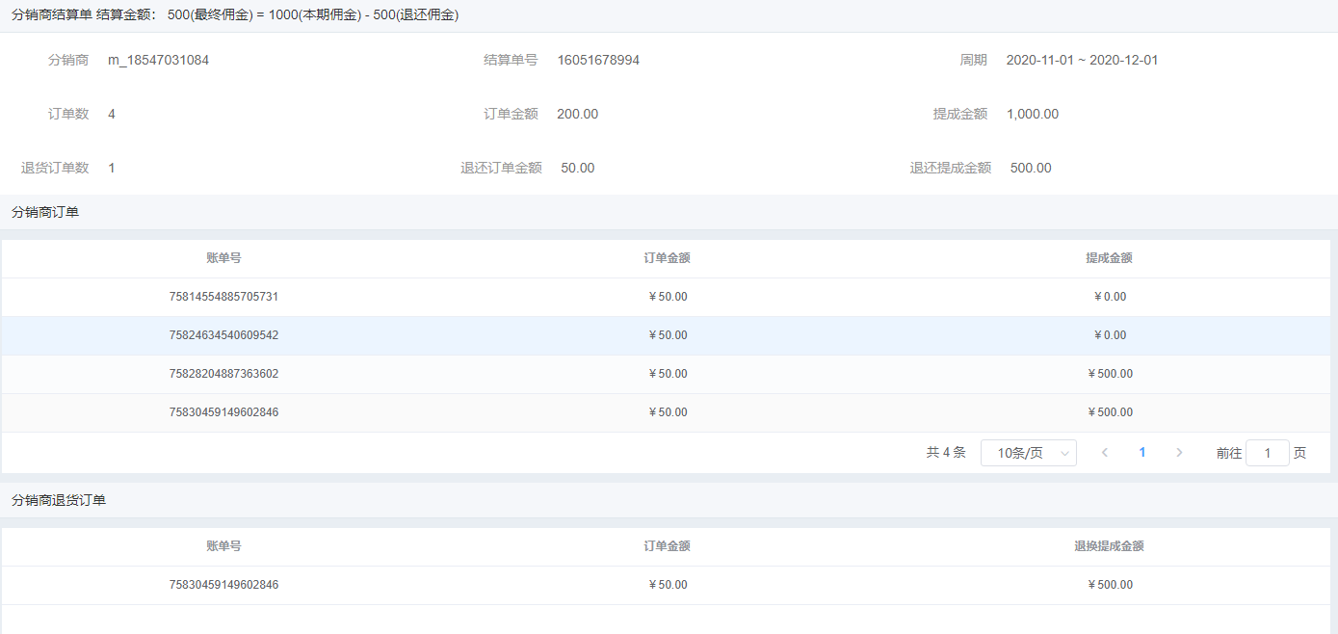Click the 退还提成金额 value 500.00
Screen dimensions: 1338x634
pyautogui.click(x=1031, y=168)
